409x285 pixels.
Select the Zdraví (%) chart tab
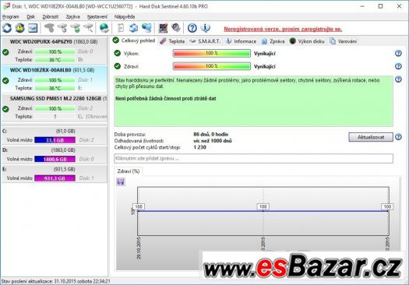pos(128,171)
